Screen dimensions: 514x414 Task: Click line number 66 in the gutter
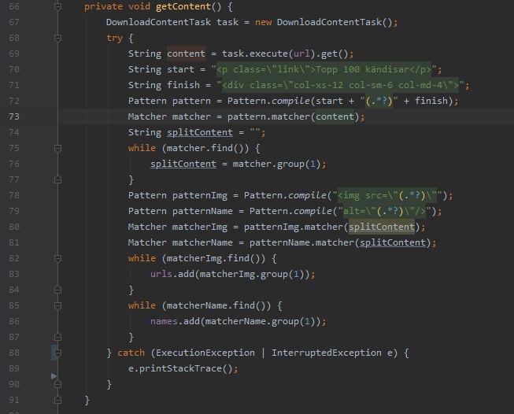pyautogui.click(x=14, y=6)
